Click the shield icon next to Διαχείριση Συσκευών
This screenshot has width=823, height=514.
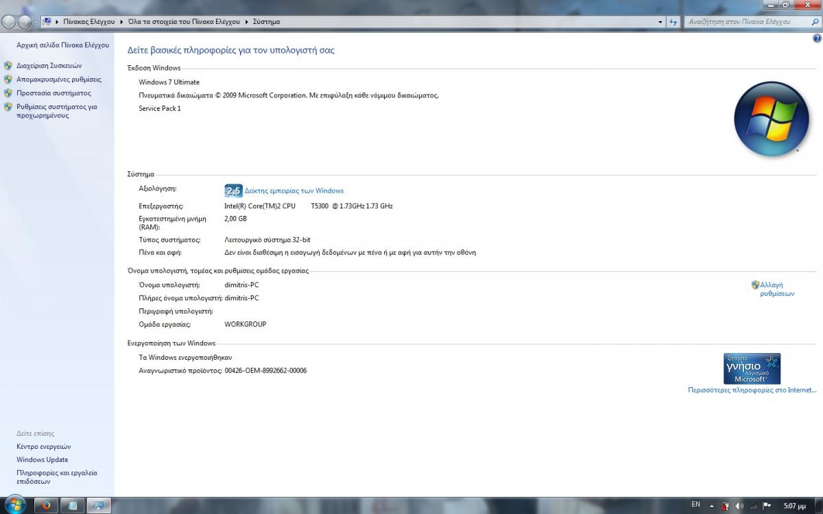point(8,66)
